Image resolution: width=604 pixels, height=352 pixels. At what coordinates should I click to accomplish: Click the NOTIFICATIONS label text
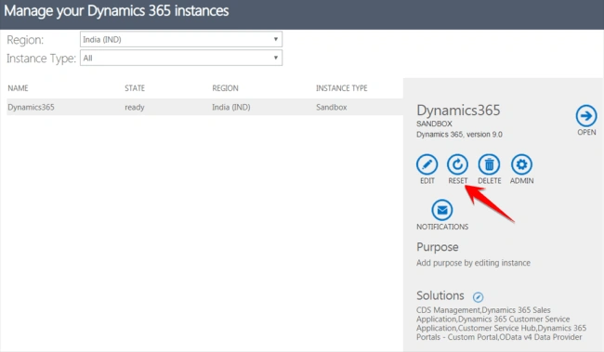tap(442, 227)
